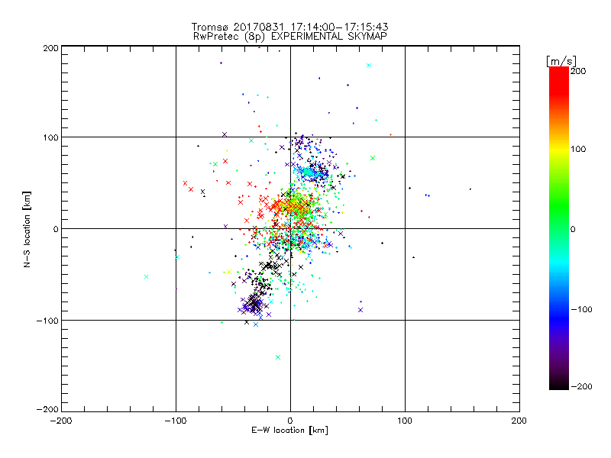
Task: Click the X-axis tick label '200'
Action: point(519,421)
